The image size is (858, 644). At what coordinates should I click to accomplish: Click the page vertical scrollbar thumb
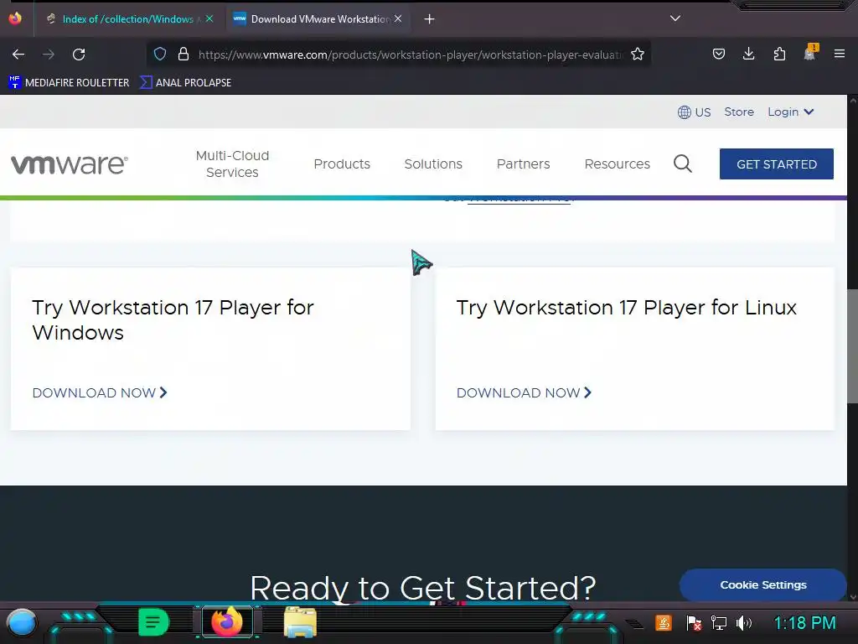click(852, 346)
